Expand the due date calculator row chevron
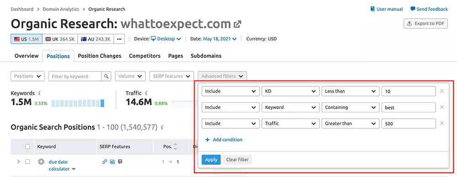Image resolution: width=457 pixels, height=177 pixels. click(x=18, y=162)
